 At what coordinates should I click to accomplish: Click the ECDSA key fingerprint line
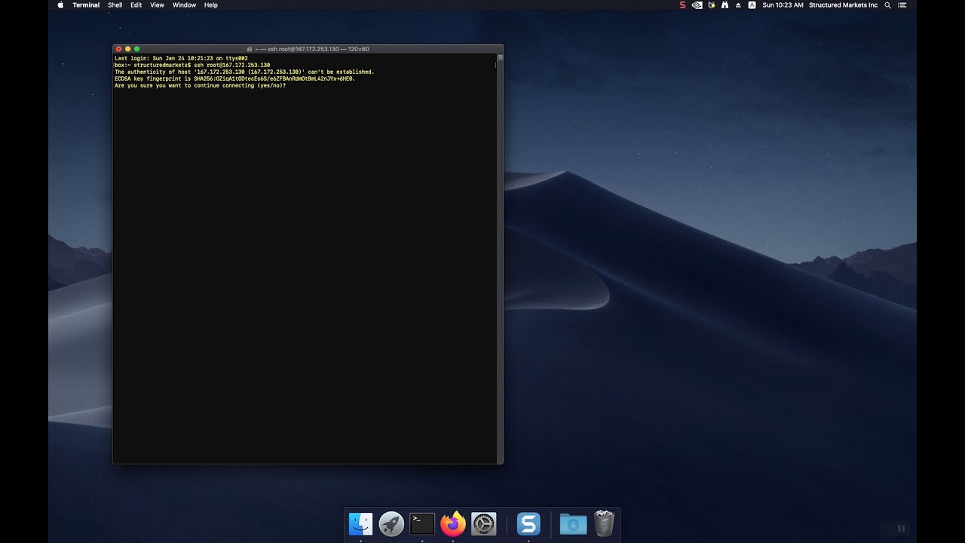point(234,78)
